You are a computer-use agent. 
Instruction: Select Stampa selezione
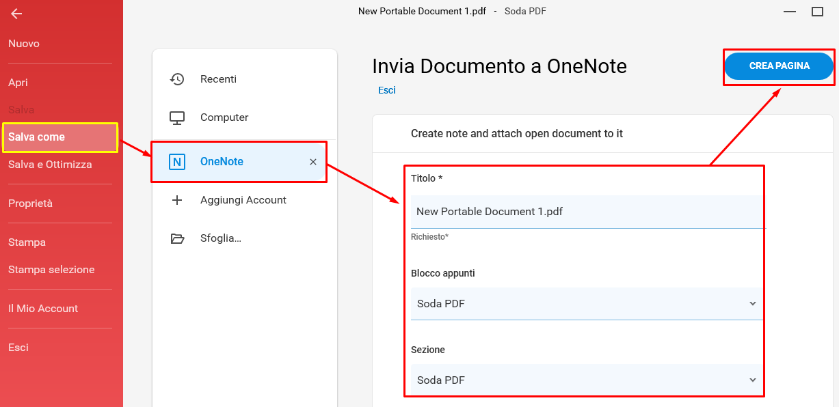pos(51,270)
